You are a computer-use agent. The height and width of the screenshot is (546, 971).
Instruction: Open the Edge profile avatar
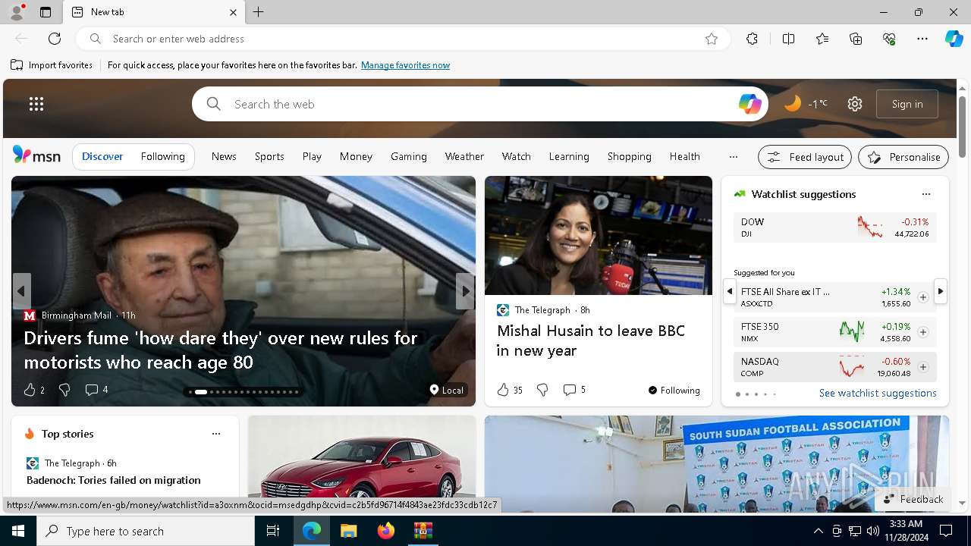16,11
